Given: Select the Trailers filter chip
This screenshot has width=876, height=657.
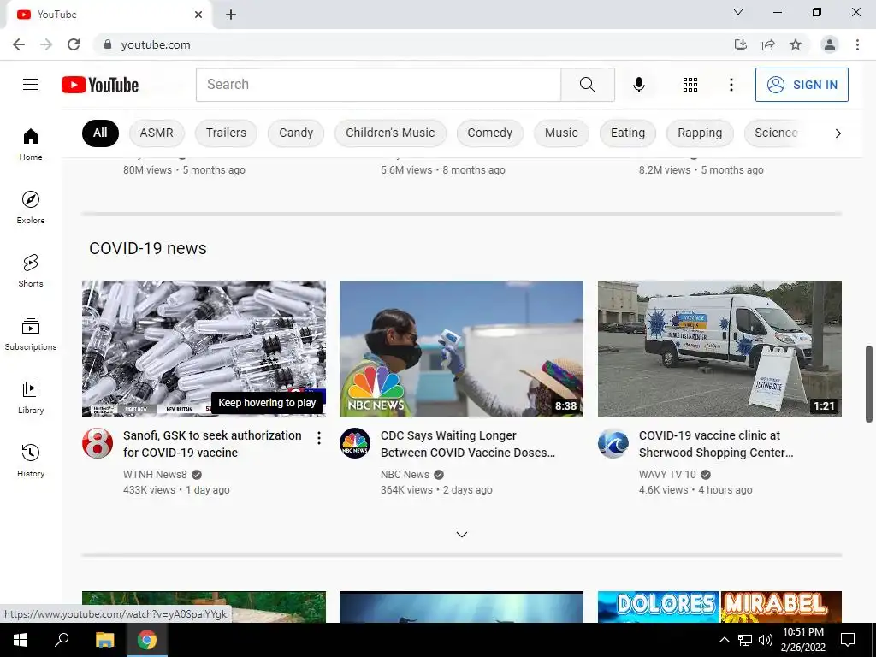Looking at the screenshot, I should pos(226,133).
